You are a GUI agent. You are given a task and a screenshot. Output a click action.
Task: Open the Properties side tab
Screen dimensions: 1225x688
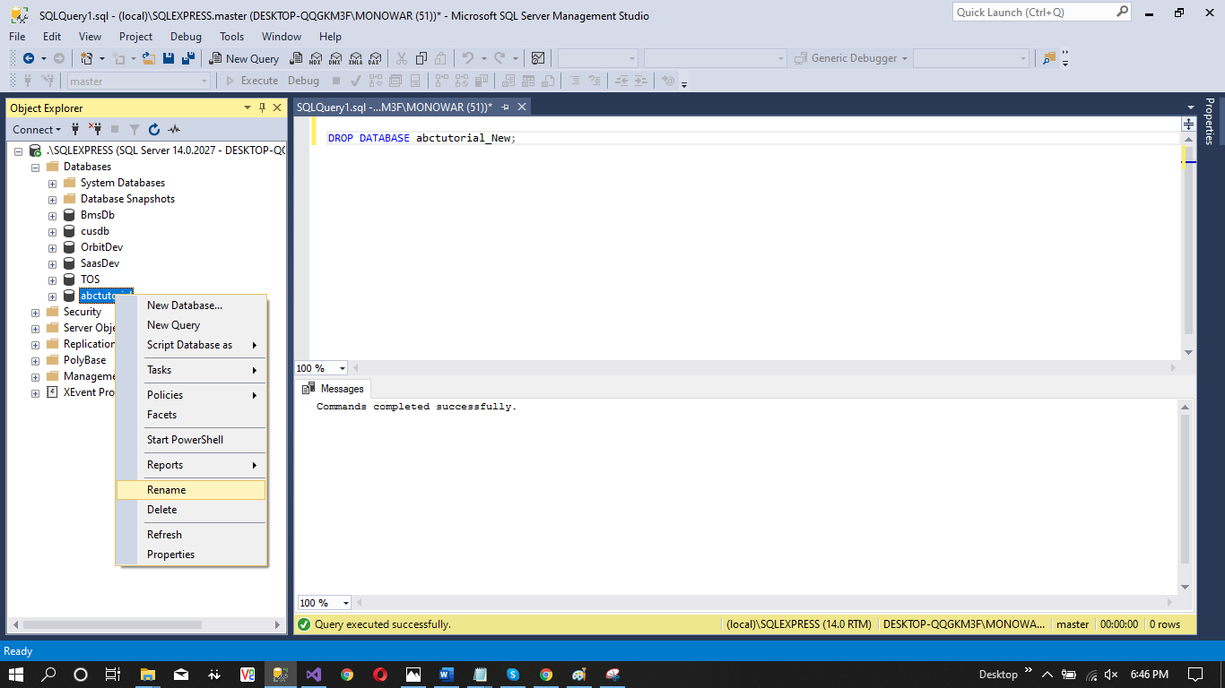click(1209, 122)
